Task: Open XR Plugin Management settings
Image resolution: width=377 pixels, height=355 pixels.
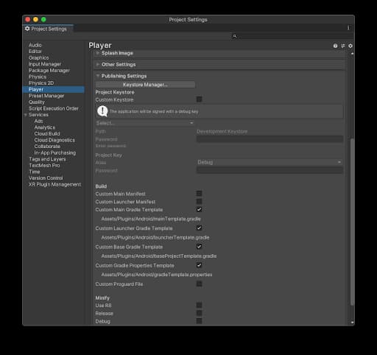Action: [x=54, y=184]
